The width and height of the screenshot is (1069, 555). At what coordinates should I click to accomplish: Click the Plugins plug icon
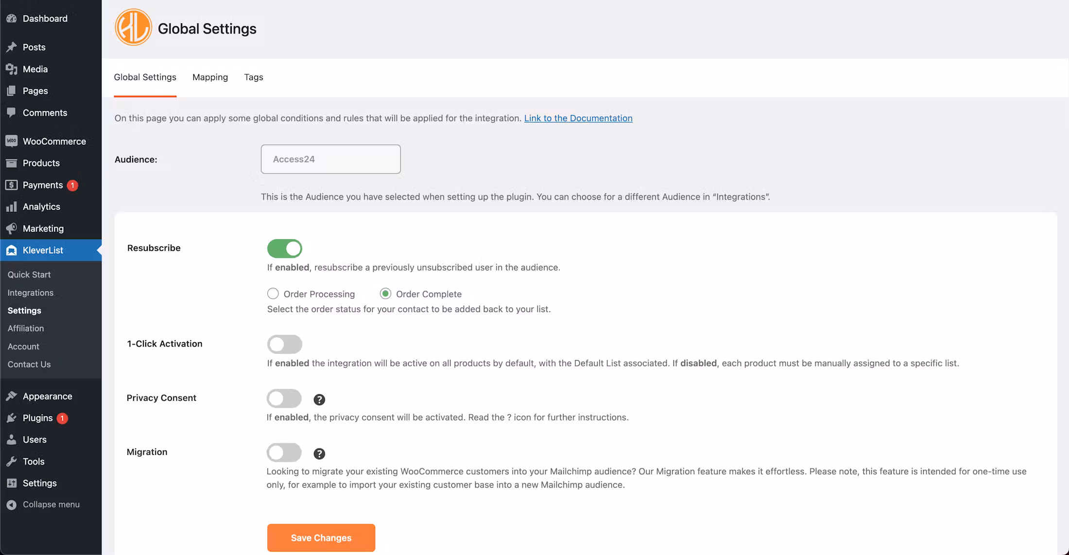point(12,418)
